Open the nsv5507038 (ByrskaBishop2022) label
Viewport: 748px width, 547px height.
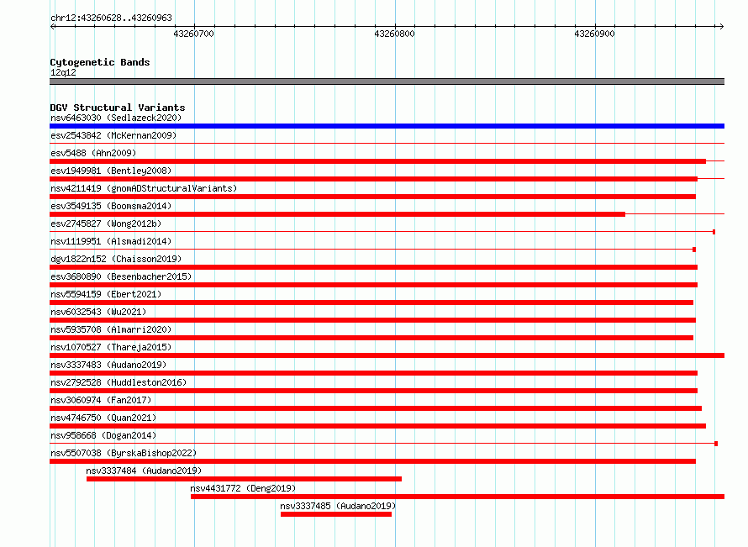tap(124, 453)
